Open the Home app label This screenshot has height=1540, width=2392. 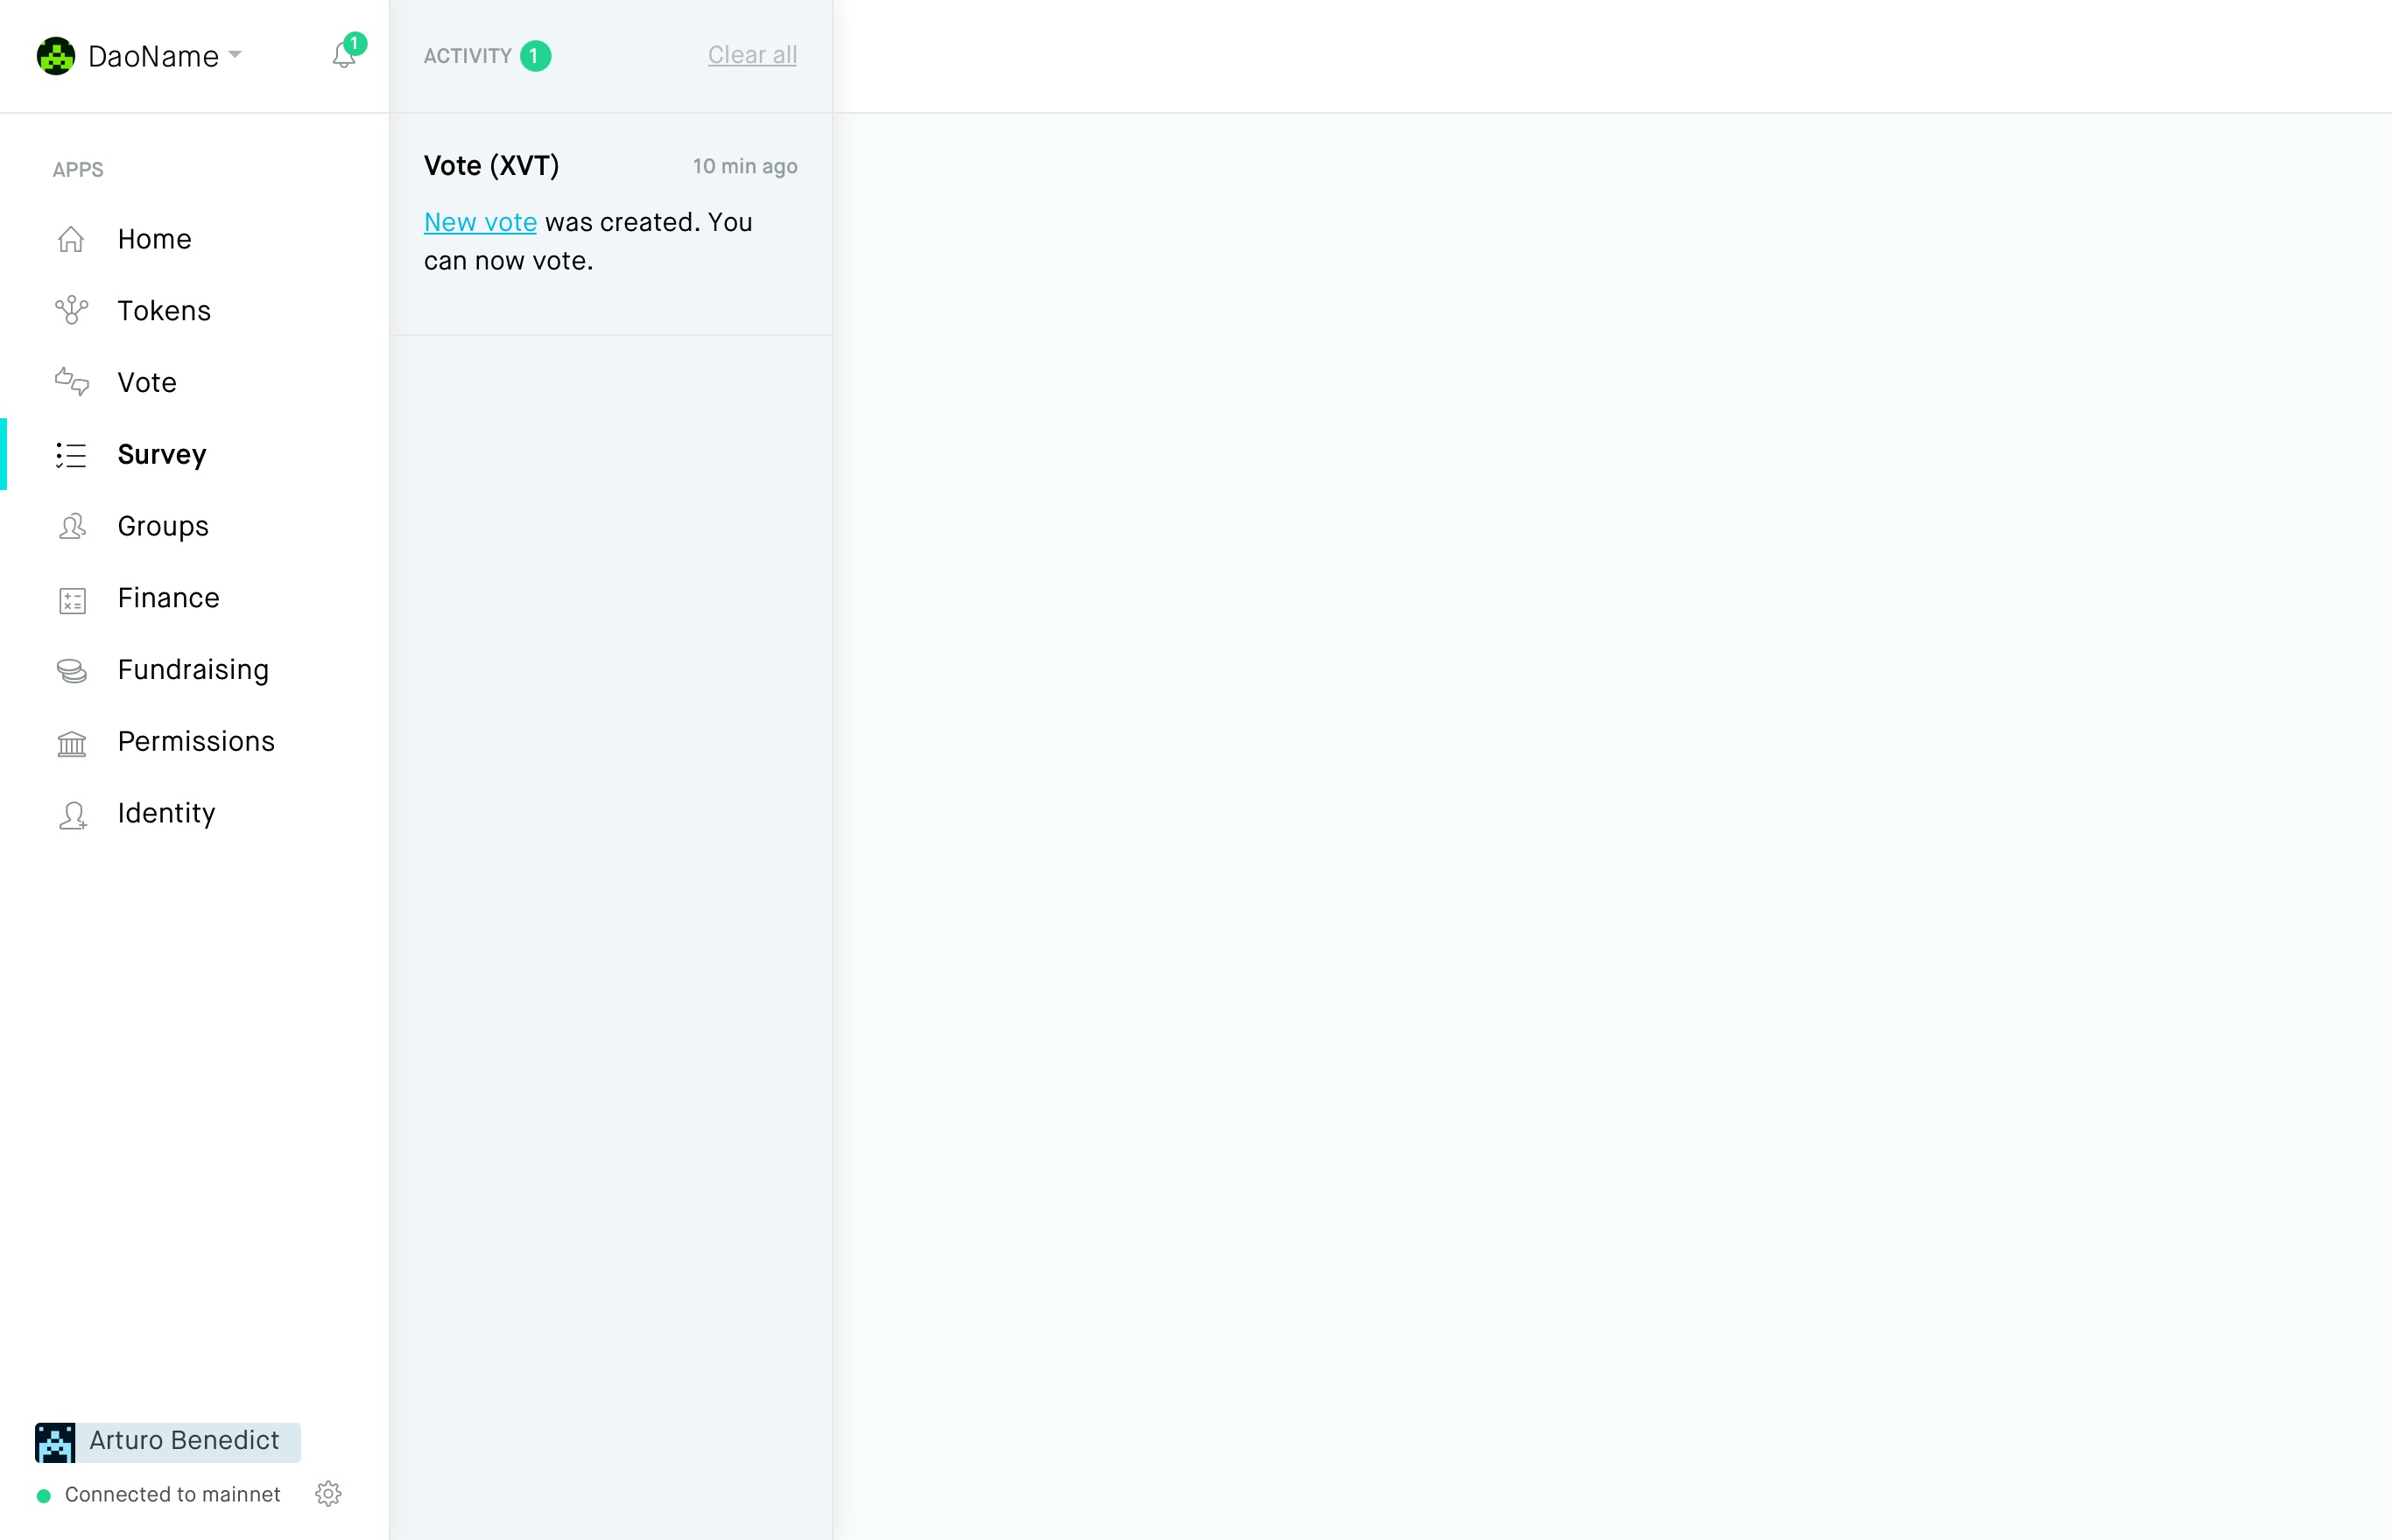pos(154,239)
